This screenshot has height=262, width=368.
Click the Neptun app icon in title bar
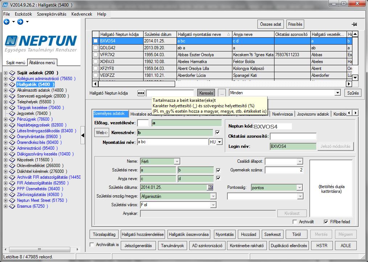[5, 5]
